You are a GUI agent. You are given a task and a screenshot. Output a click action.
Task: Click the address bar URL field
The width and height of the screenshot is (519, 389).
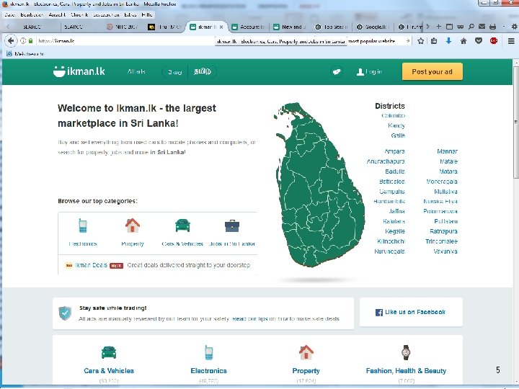coord(125,40)
